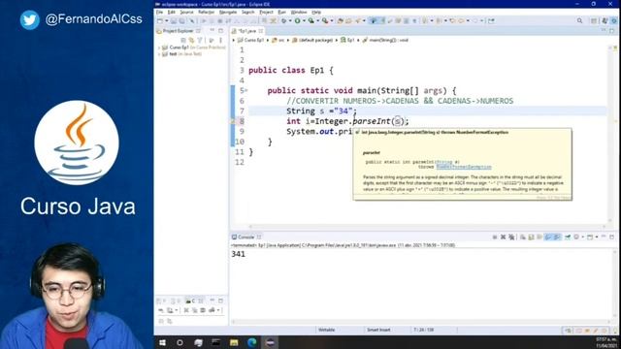This screenshot has height=349, width=621.
Task: Toggle Show Console When Standard Out Changes
Action: pyautogui.click(x=547, y=237)
